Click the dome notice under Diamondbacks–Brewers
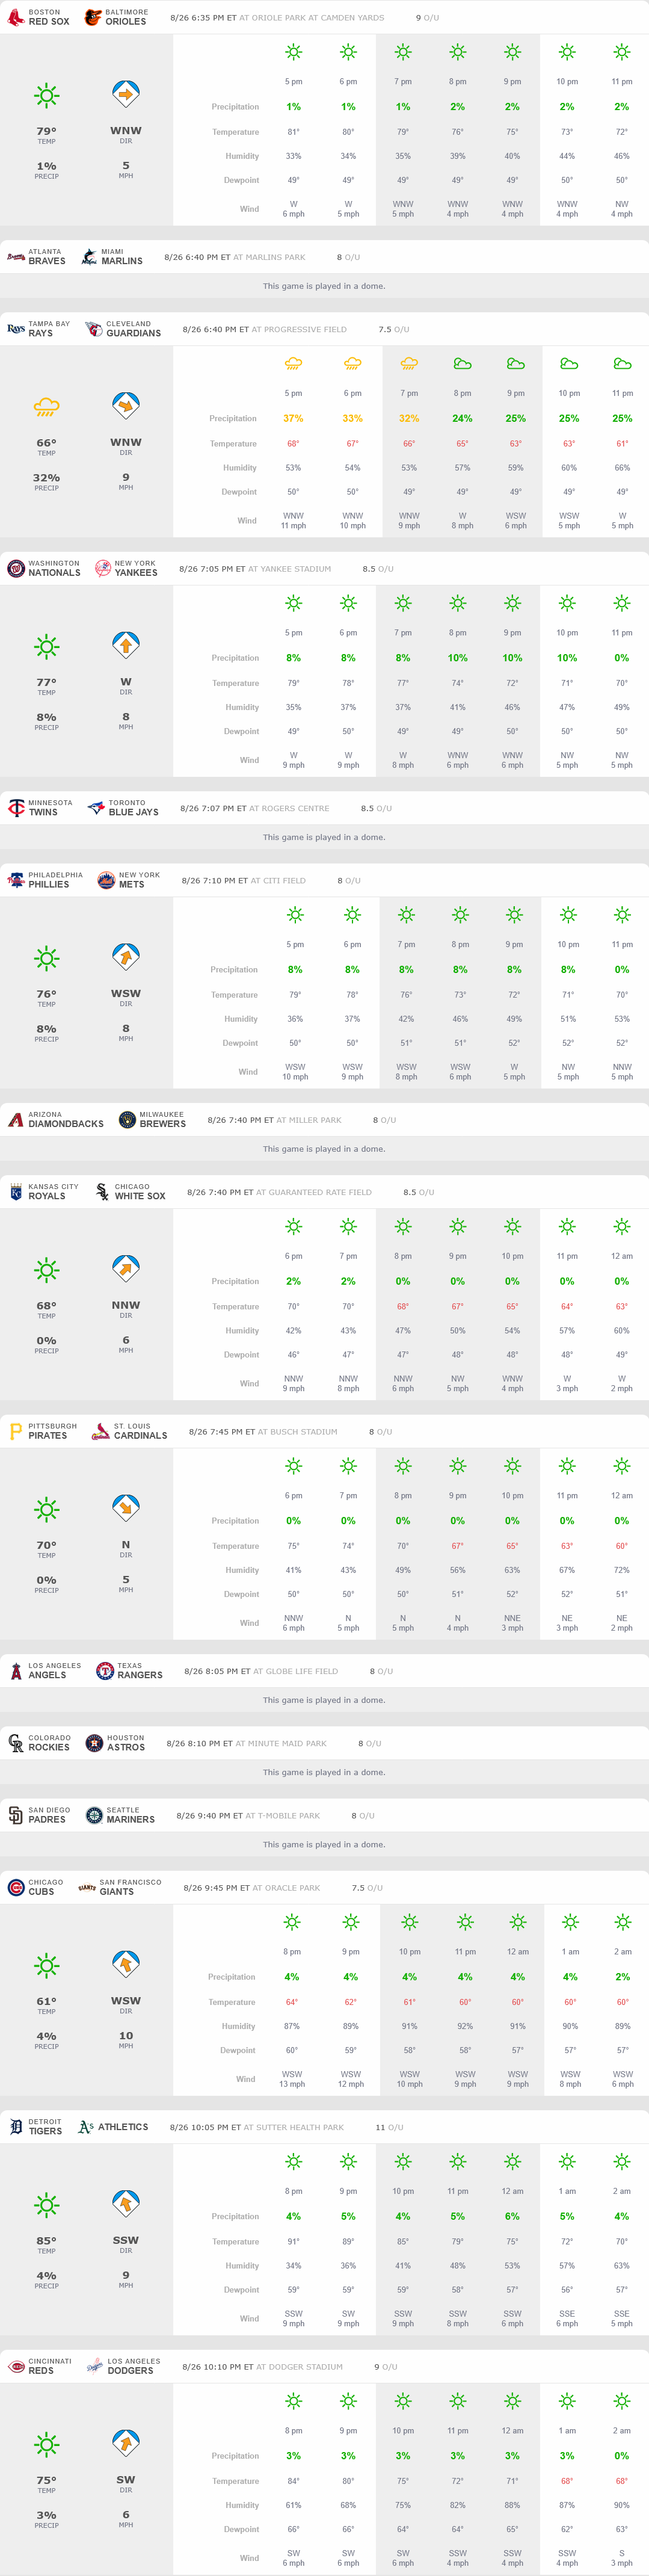The width and height of the screenshot is (649, 2576). (x=324, y=1149)
